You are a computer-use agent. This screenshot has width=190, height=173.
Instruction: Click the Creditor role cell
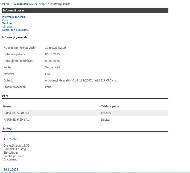click(106, 113)
